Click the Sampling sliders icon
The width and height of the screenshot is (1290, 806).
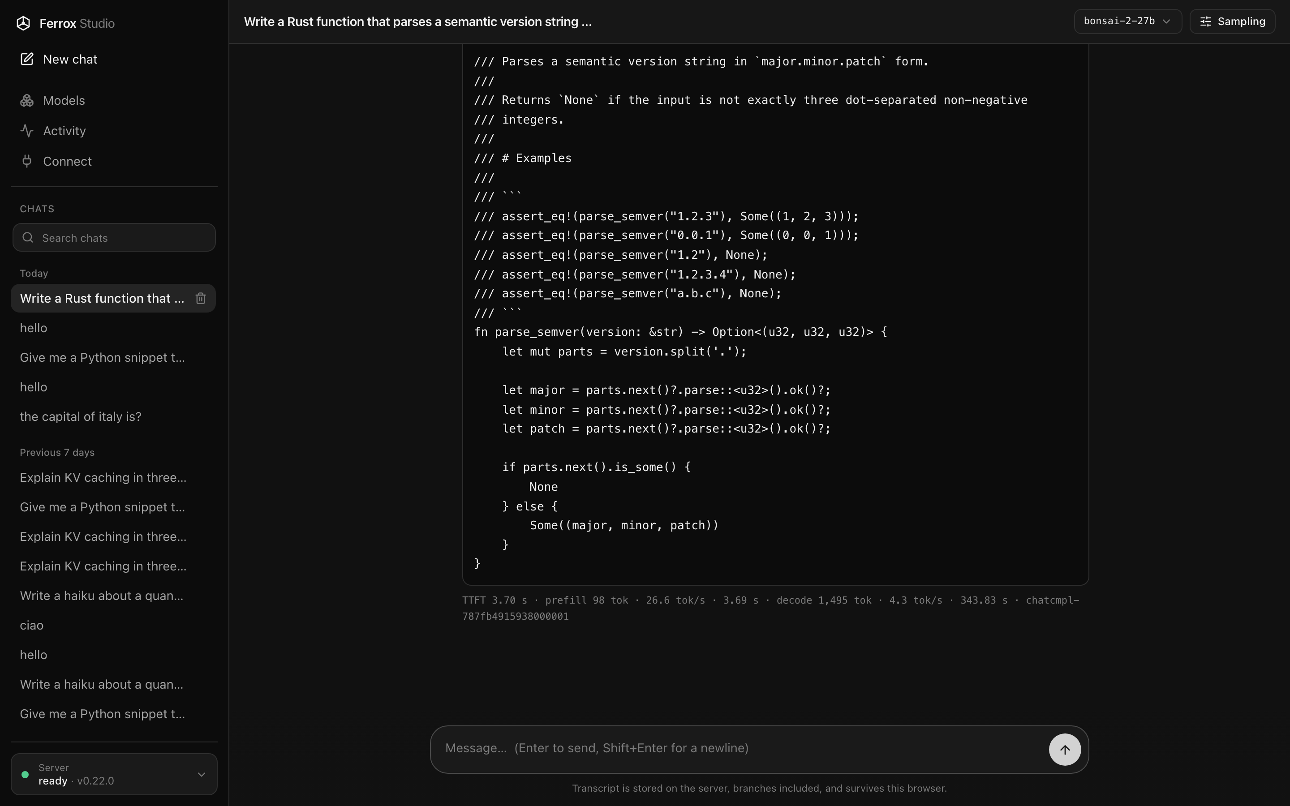pos(1205,21)
